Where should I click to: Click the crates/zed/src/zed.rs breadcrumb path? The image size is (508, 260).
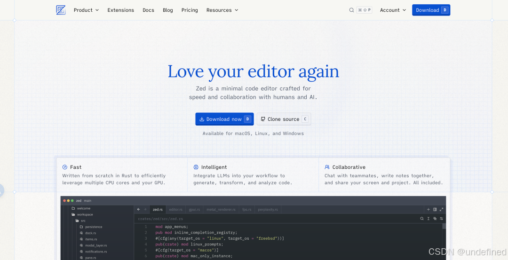pyautogui.click(x=160, y=219)
